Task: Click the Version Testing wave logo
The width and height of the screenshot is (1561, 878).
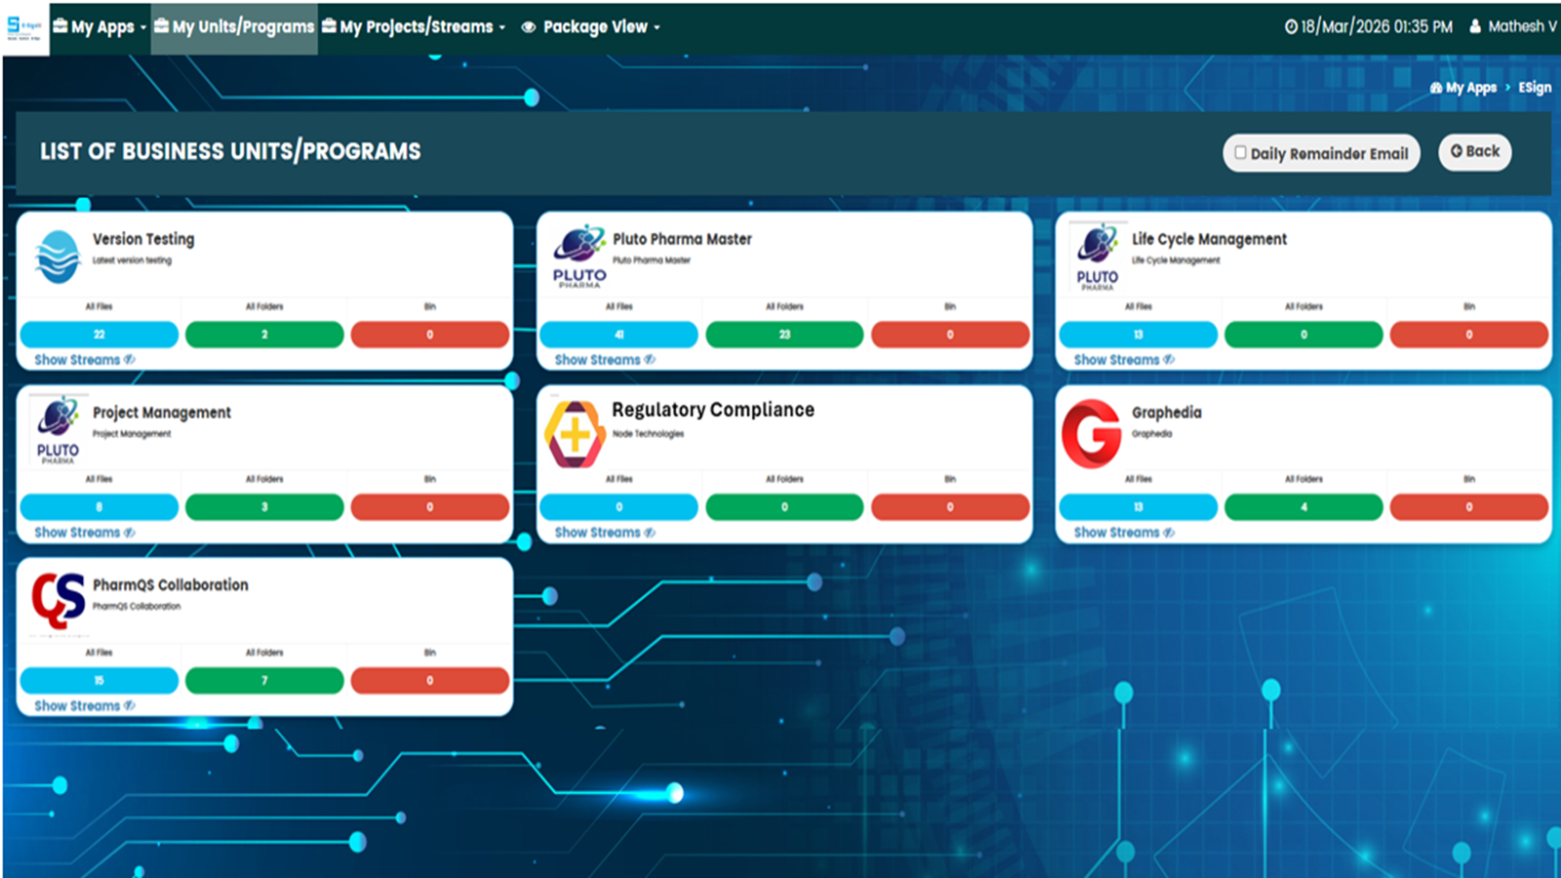Action: click(58, 257)
